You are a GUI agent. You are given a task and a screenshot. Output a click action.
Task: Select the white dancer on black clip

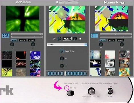coord(96,64)
